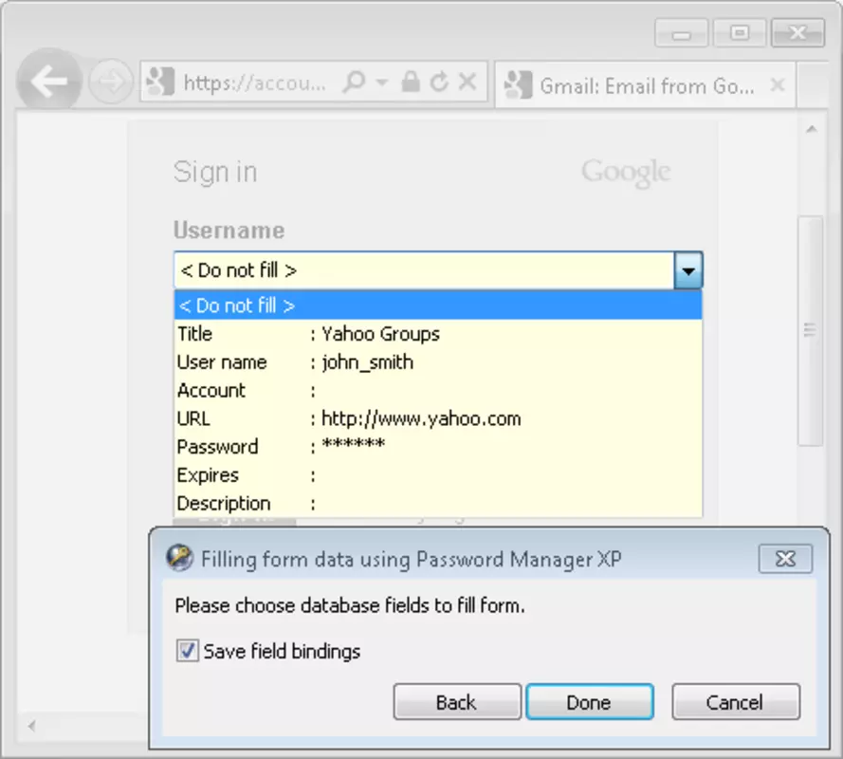Screen dimensions: 843x759
Task: Choose the Password : ****** entry
Action: pos(438,447)
